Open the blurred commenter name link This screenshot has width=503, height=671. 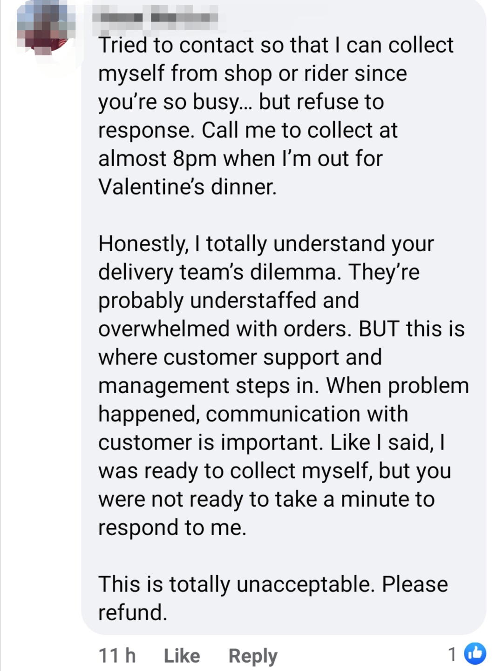point(155,17)
